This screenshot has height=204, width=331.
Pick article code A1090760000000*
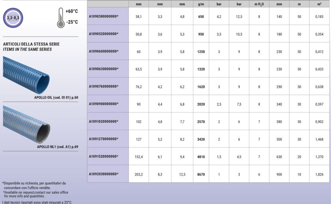pyautogui.click(x=104, y=87)
